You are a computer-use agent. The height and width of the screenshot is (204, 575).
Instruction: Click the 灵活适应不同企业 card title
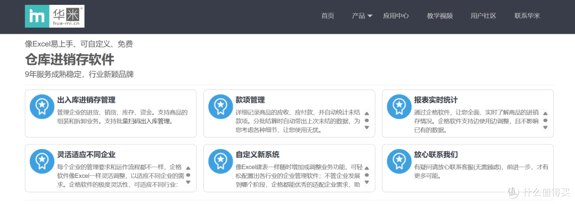tap(87, 155)
